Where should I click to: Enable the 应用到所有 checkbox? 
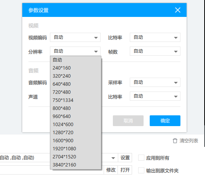[x=141, y=158]
